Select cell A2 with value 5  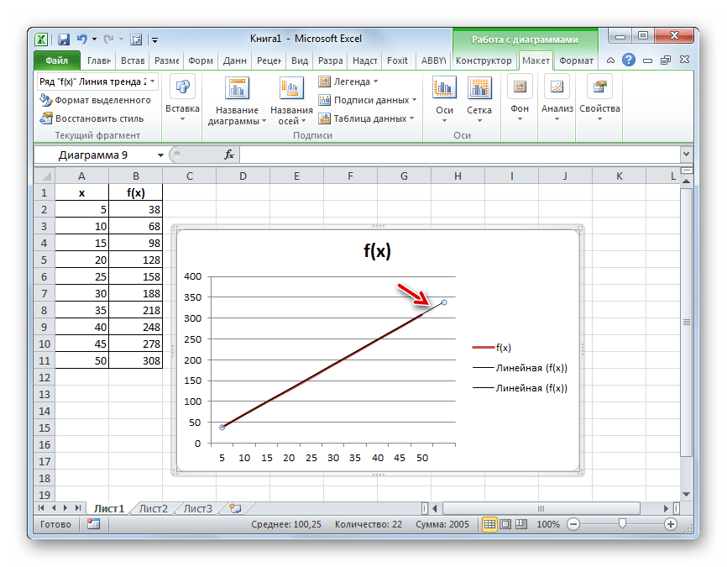(82, 210)
